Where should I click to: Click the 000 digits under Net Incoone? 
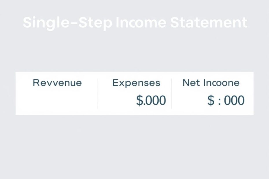coord(234,100)
